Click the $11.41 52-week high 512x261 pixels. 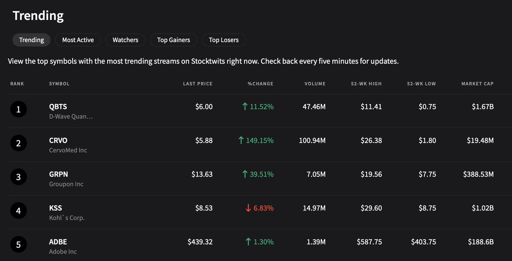371,107
